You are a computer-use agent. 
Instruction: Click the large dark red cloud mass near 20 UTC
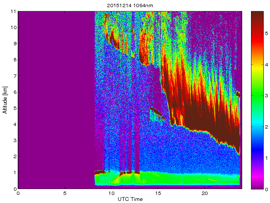202,118
